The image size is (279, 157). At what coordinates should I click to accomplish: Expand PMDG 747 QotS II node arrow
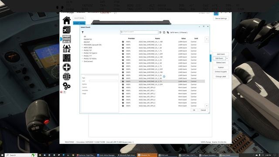pos(82,53)
